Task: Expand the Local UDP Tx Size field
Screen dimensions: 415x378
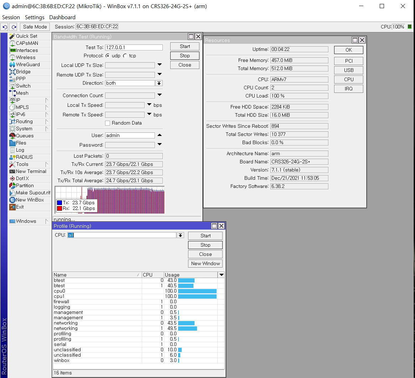Action: [x=159, y=64]
